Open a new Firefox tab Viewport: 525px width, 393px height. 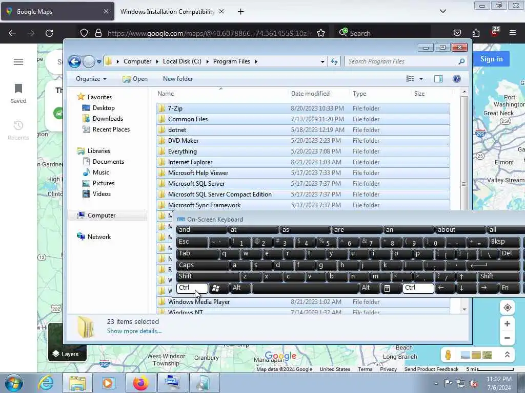pos(240,12)
